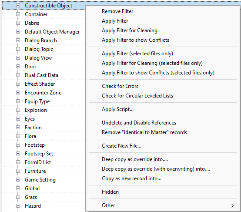
Task: Select the Encounter Zone tree item
Action: pos(43,93)
